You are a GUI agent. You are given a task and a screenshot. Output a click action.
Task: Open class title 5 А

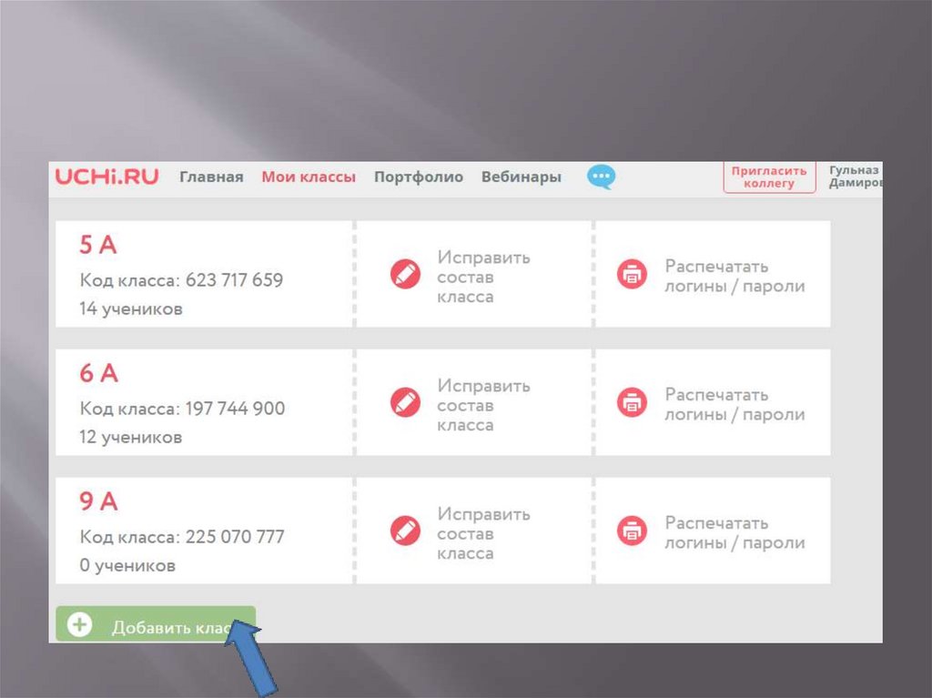point(98,245)
